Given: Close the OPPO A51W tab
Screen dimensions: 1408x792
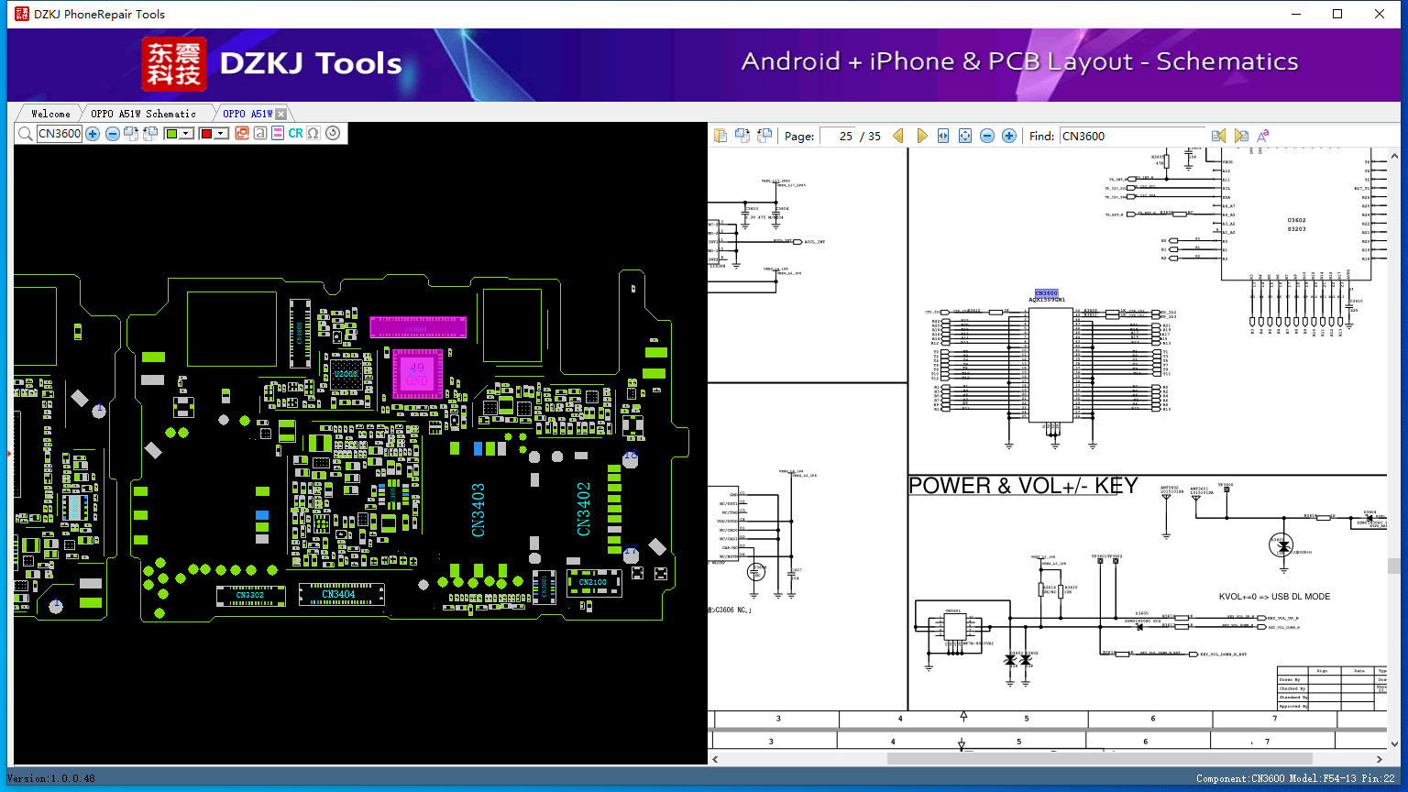Looking at the screenshot, I should [x=281, y=114].
